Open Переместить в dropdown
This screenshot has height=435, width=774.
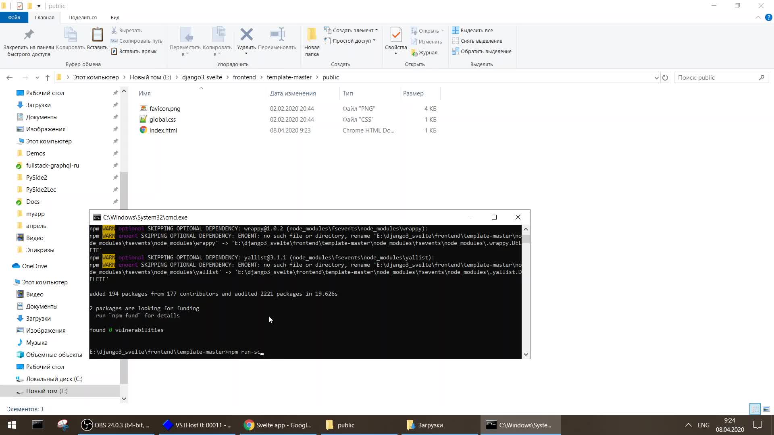click(185, 41)
